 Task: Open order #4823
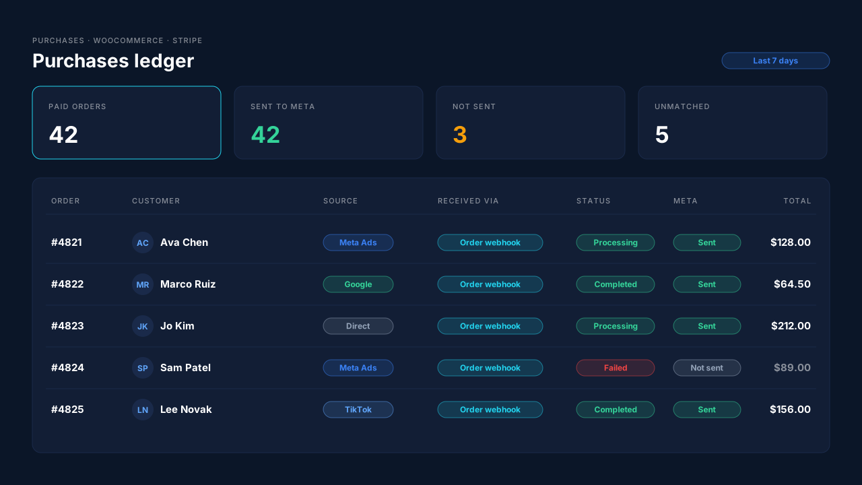pos(67,326)
